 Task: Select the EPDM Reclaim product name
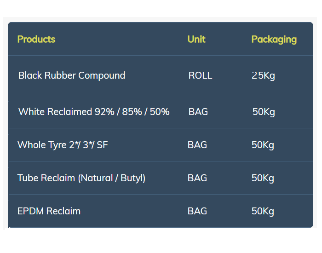(49, 211)
